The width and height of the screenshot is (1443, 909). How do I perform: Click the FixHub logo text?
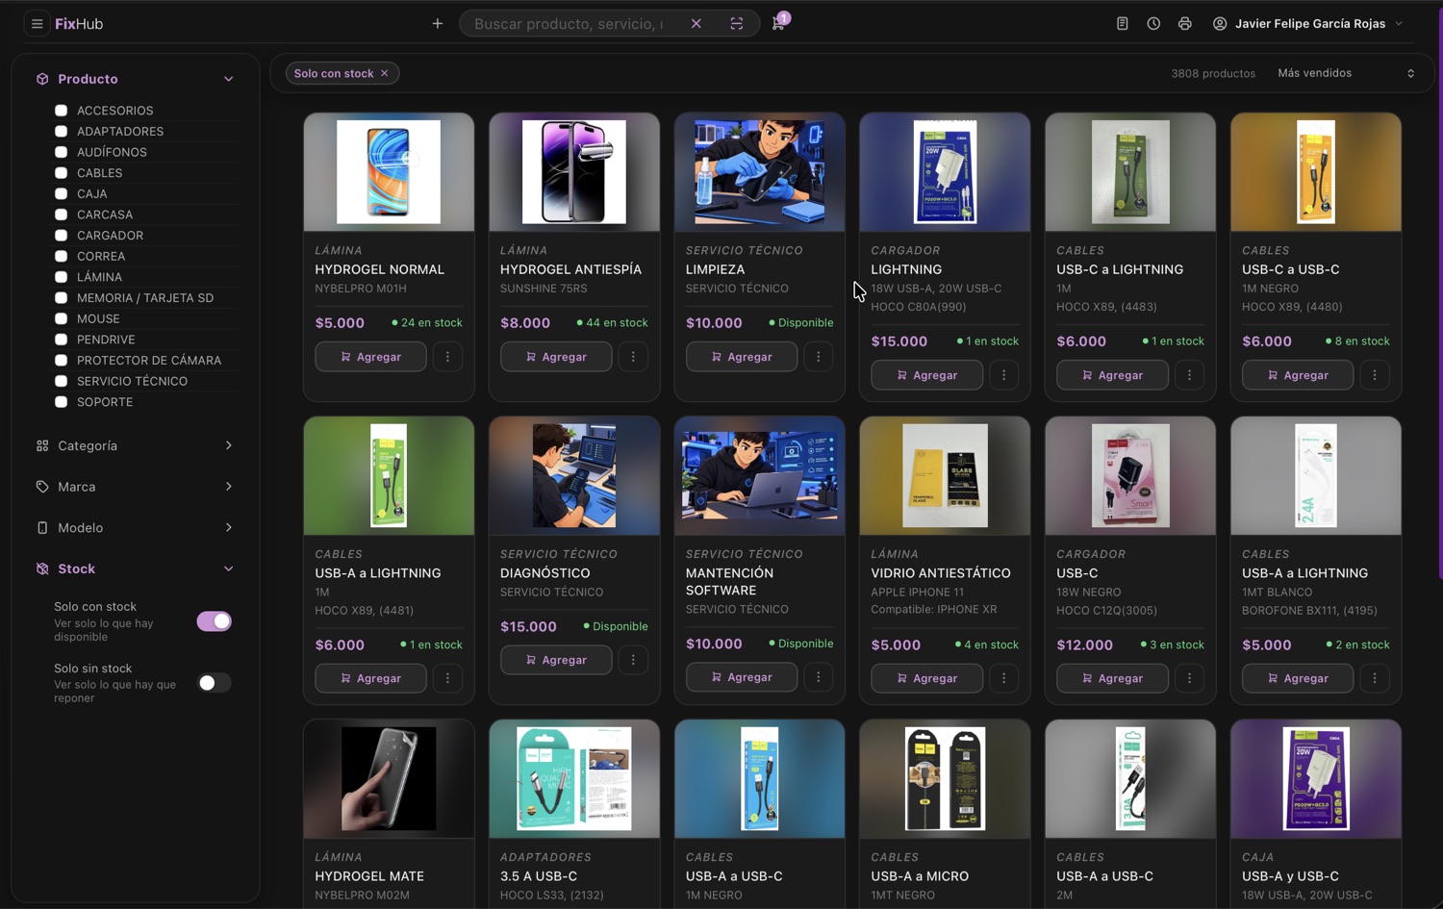coord(79,24)
